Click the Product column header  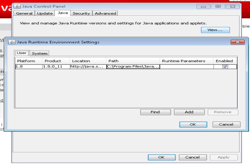pyautogui.click(x=56, y=61)
